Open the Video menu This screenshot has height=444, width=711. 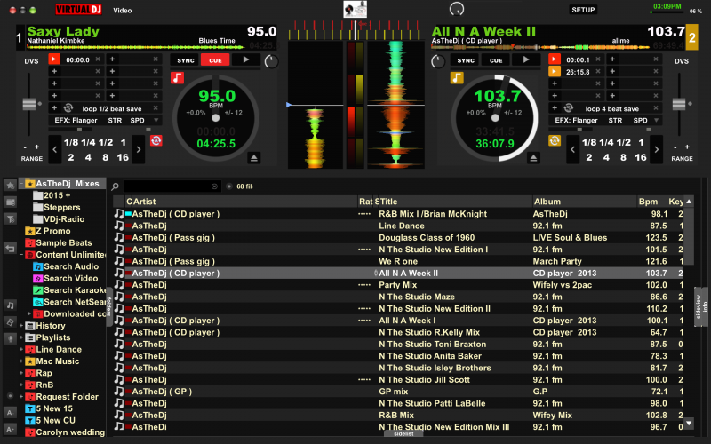pos(123,10)
